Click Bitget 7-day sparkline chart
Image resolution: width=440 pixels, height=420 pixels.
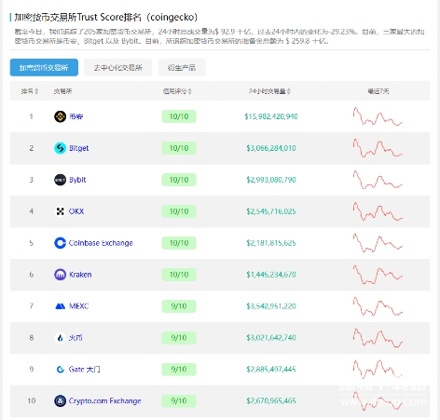point(378,148)
